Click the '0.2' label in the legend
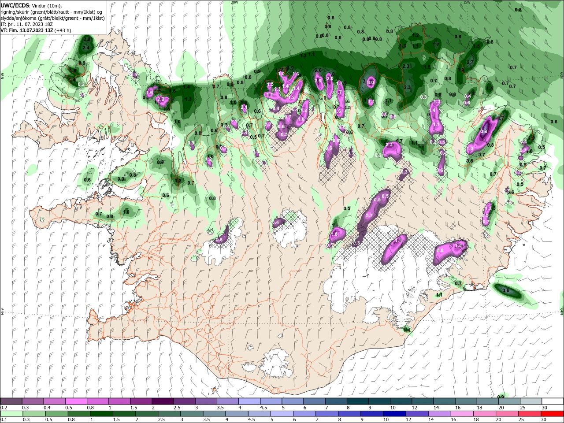Image resolution: width=564 pixels, height=423 pixels. pyautogui.click(x=4, y=408)
